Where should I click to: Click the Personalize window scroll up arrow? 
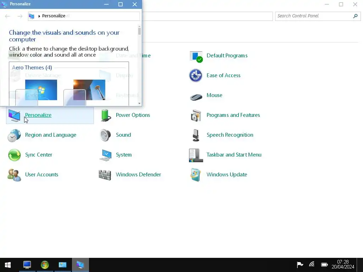pyautogui.click(x=139, y=26)
